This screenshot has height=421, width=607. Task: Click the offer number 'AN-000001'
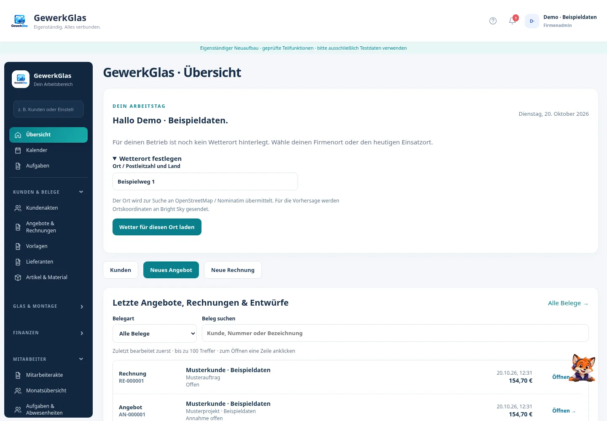(x=132, y=415)
